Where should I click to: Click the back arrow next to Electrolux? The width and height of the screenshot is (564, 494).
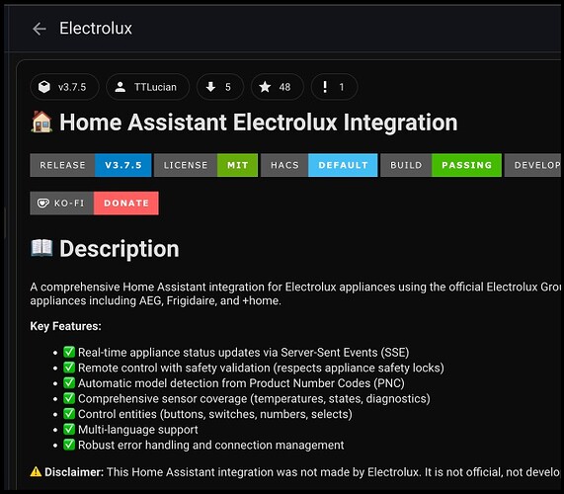tap(40, 29)
